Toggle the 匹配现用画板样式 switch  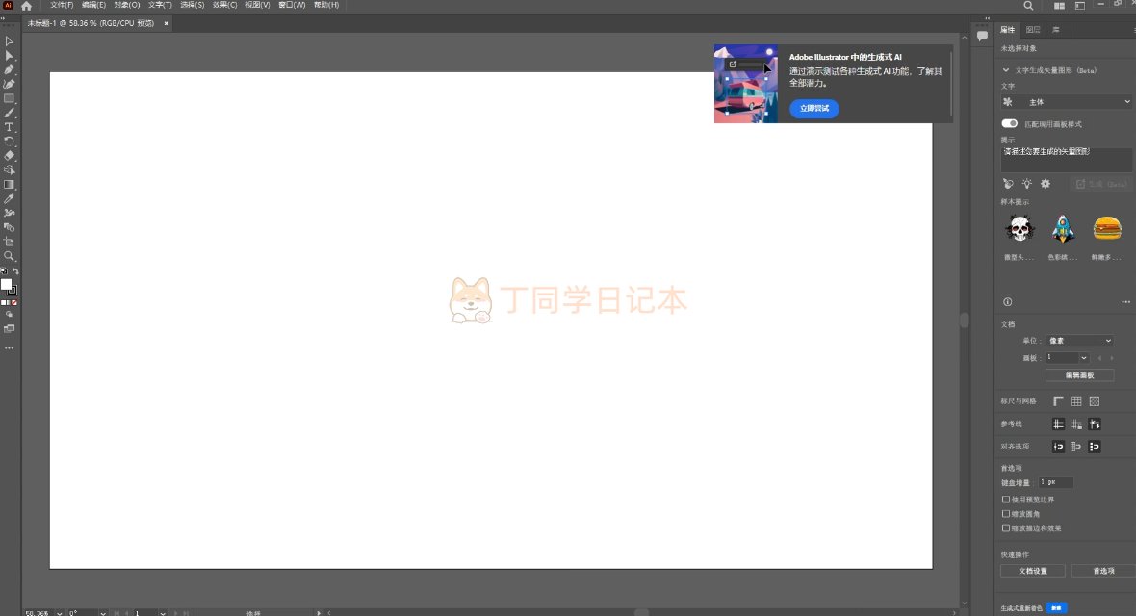point(1009,124)
